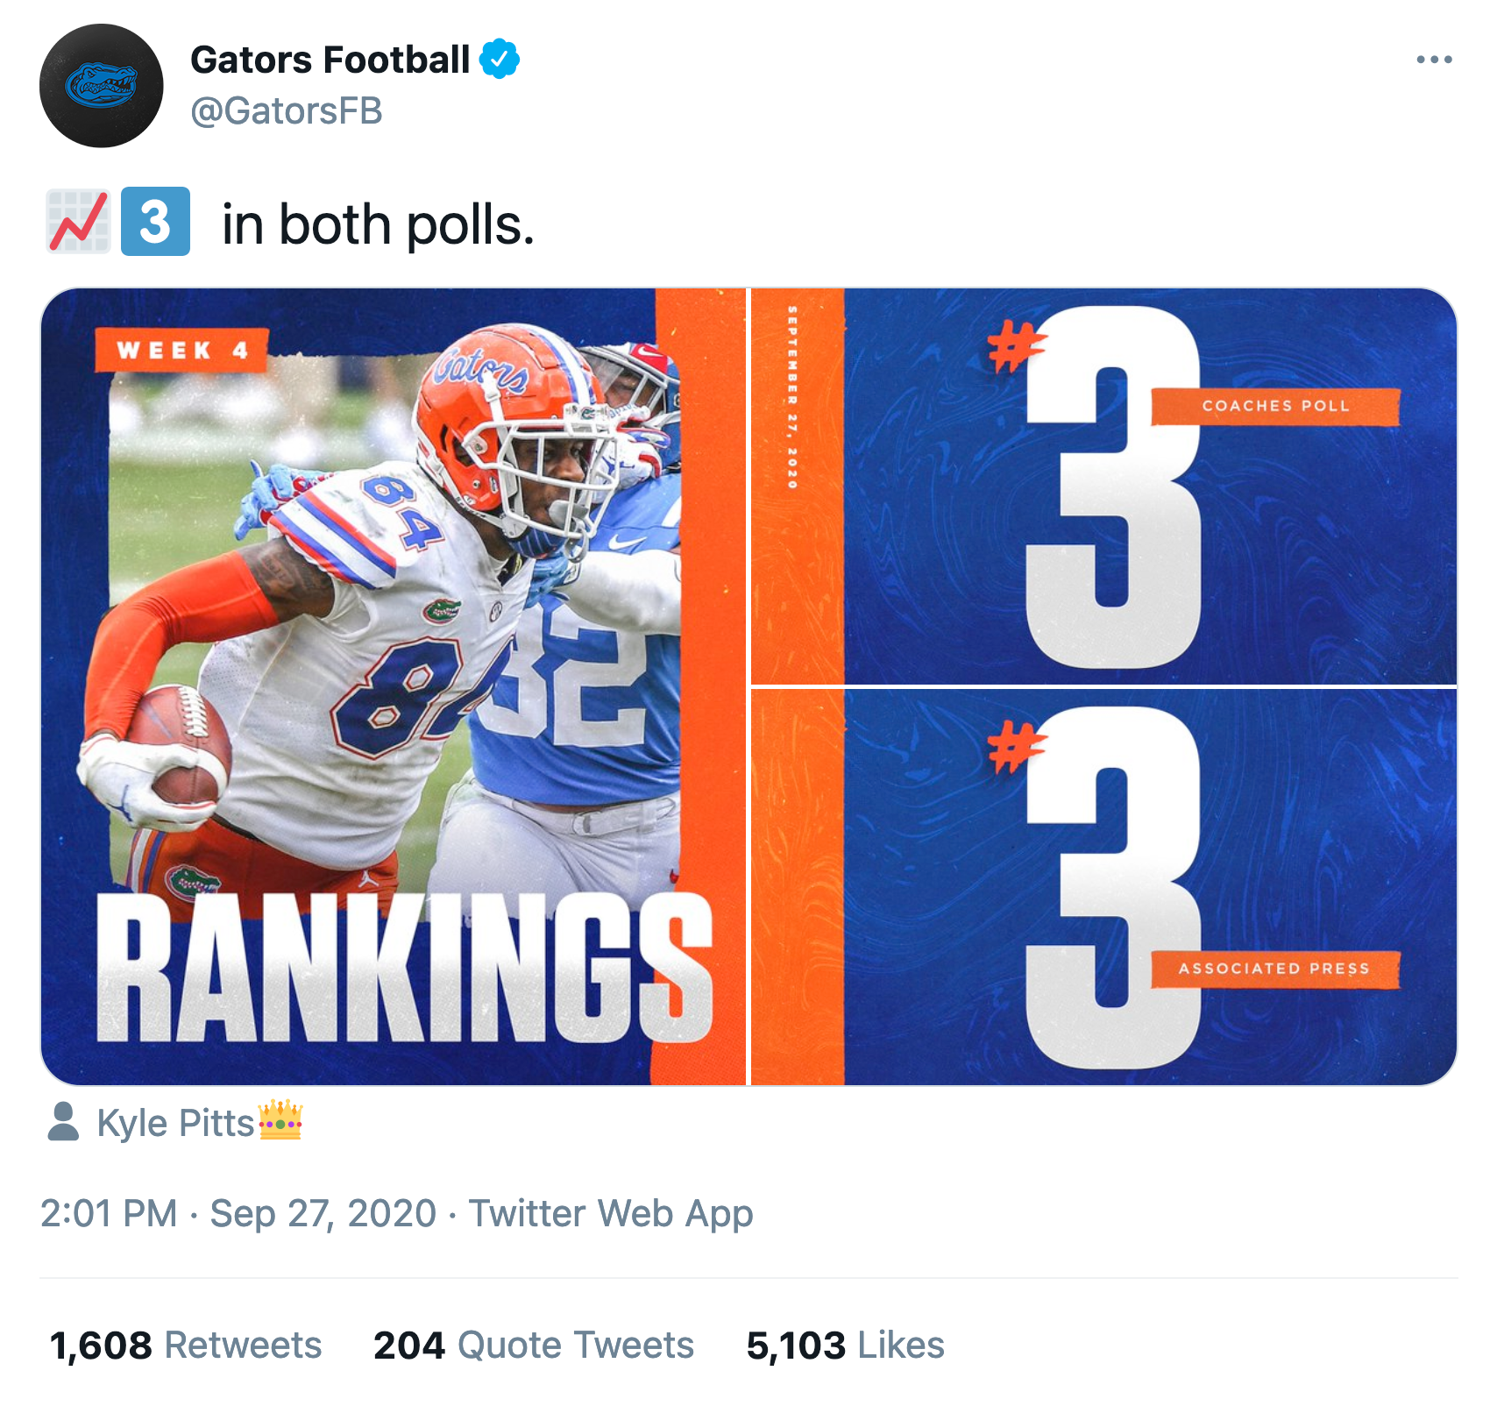Open tagged user Kyle Pitts

175,1123
